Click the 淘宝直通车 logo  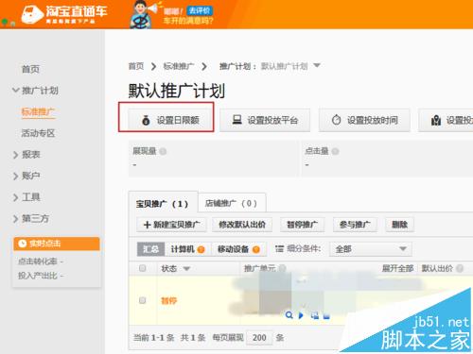(64, 14)
